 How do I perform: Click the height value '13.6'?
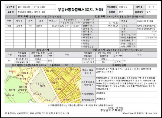pos(154,31)
